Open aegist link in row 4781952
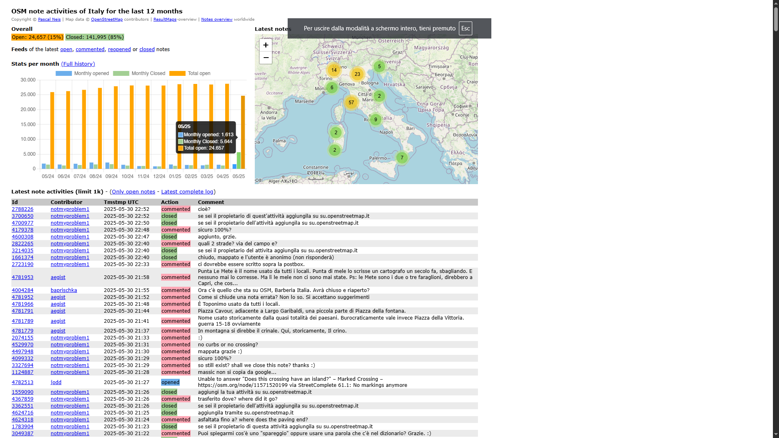This screenshot has height=438, width=779. point(58,297)
